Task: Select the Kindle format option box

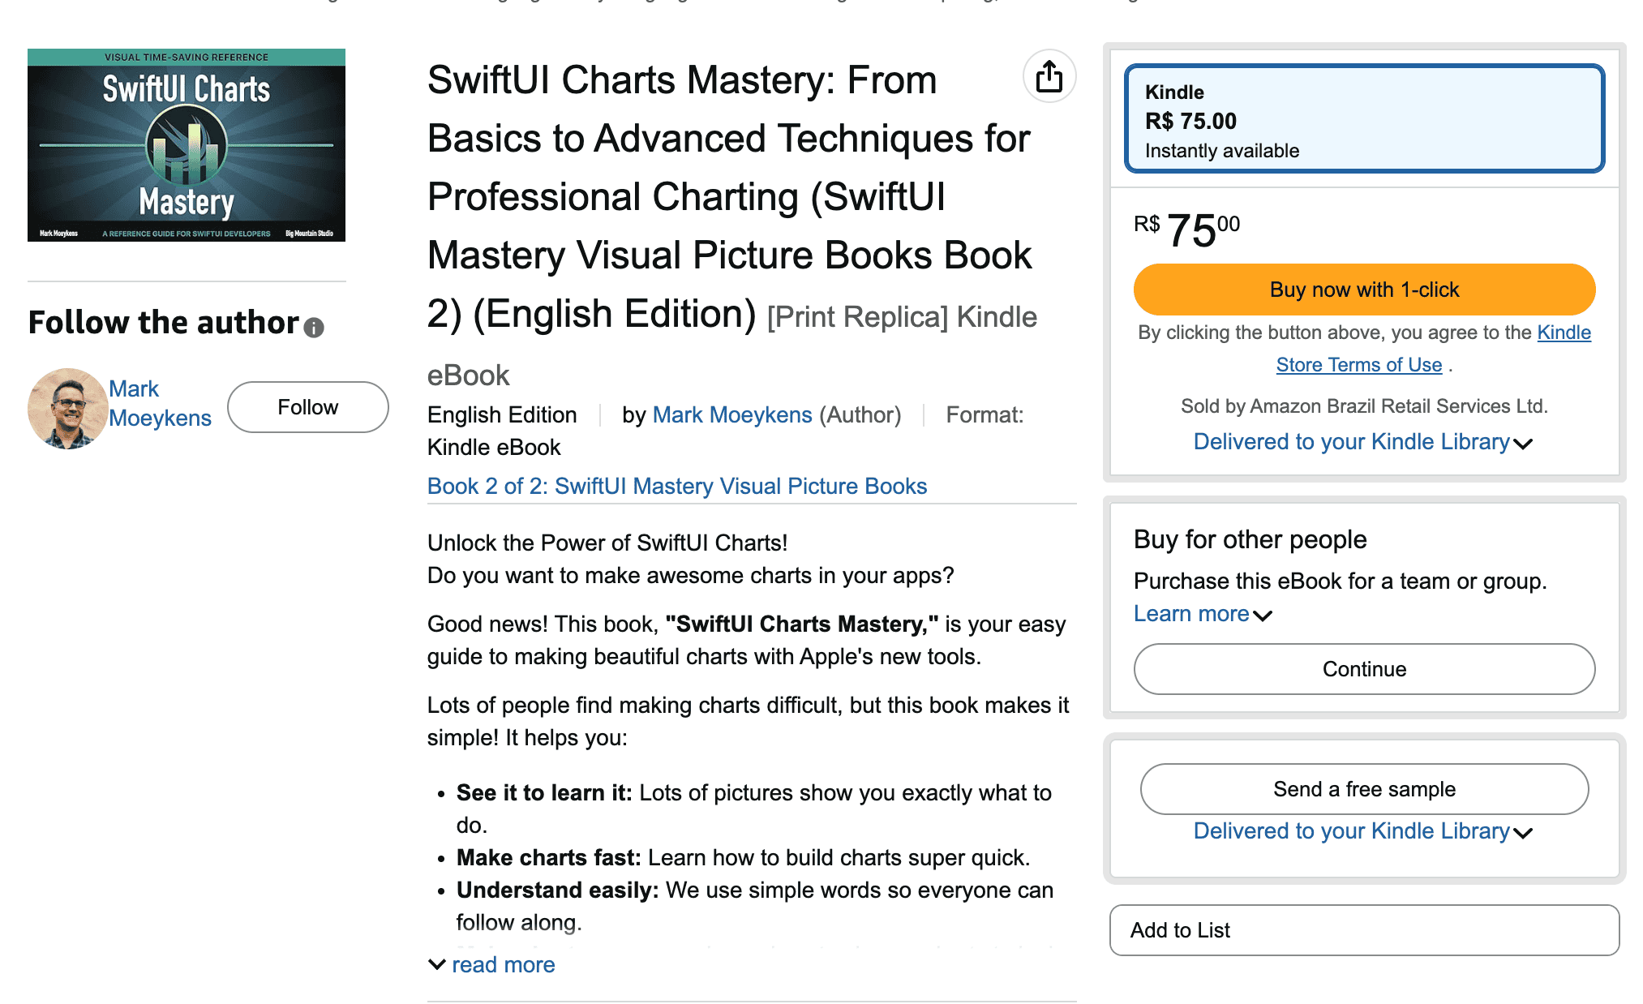Action: [1364, 118]
